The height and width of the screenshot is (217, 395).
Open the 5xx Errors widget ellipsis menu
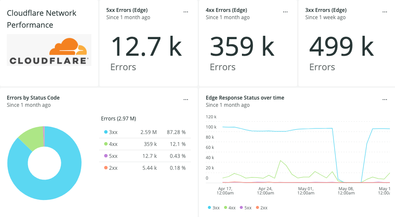pos(185,12)
